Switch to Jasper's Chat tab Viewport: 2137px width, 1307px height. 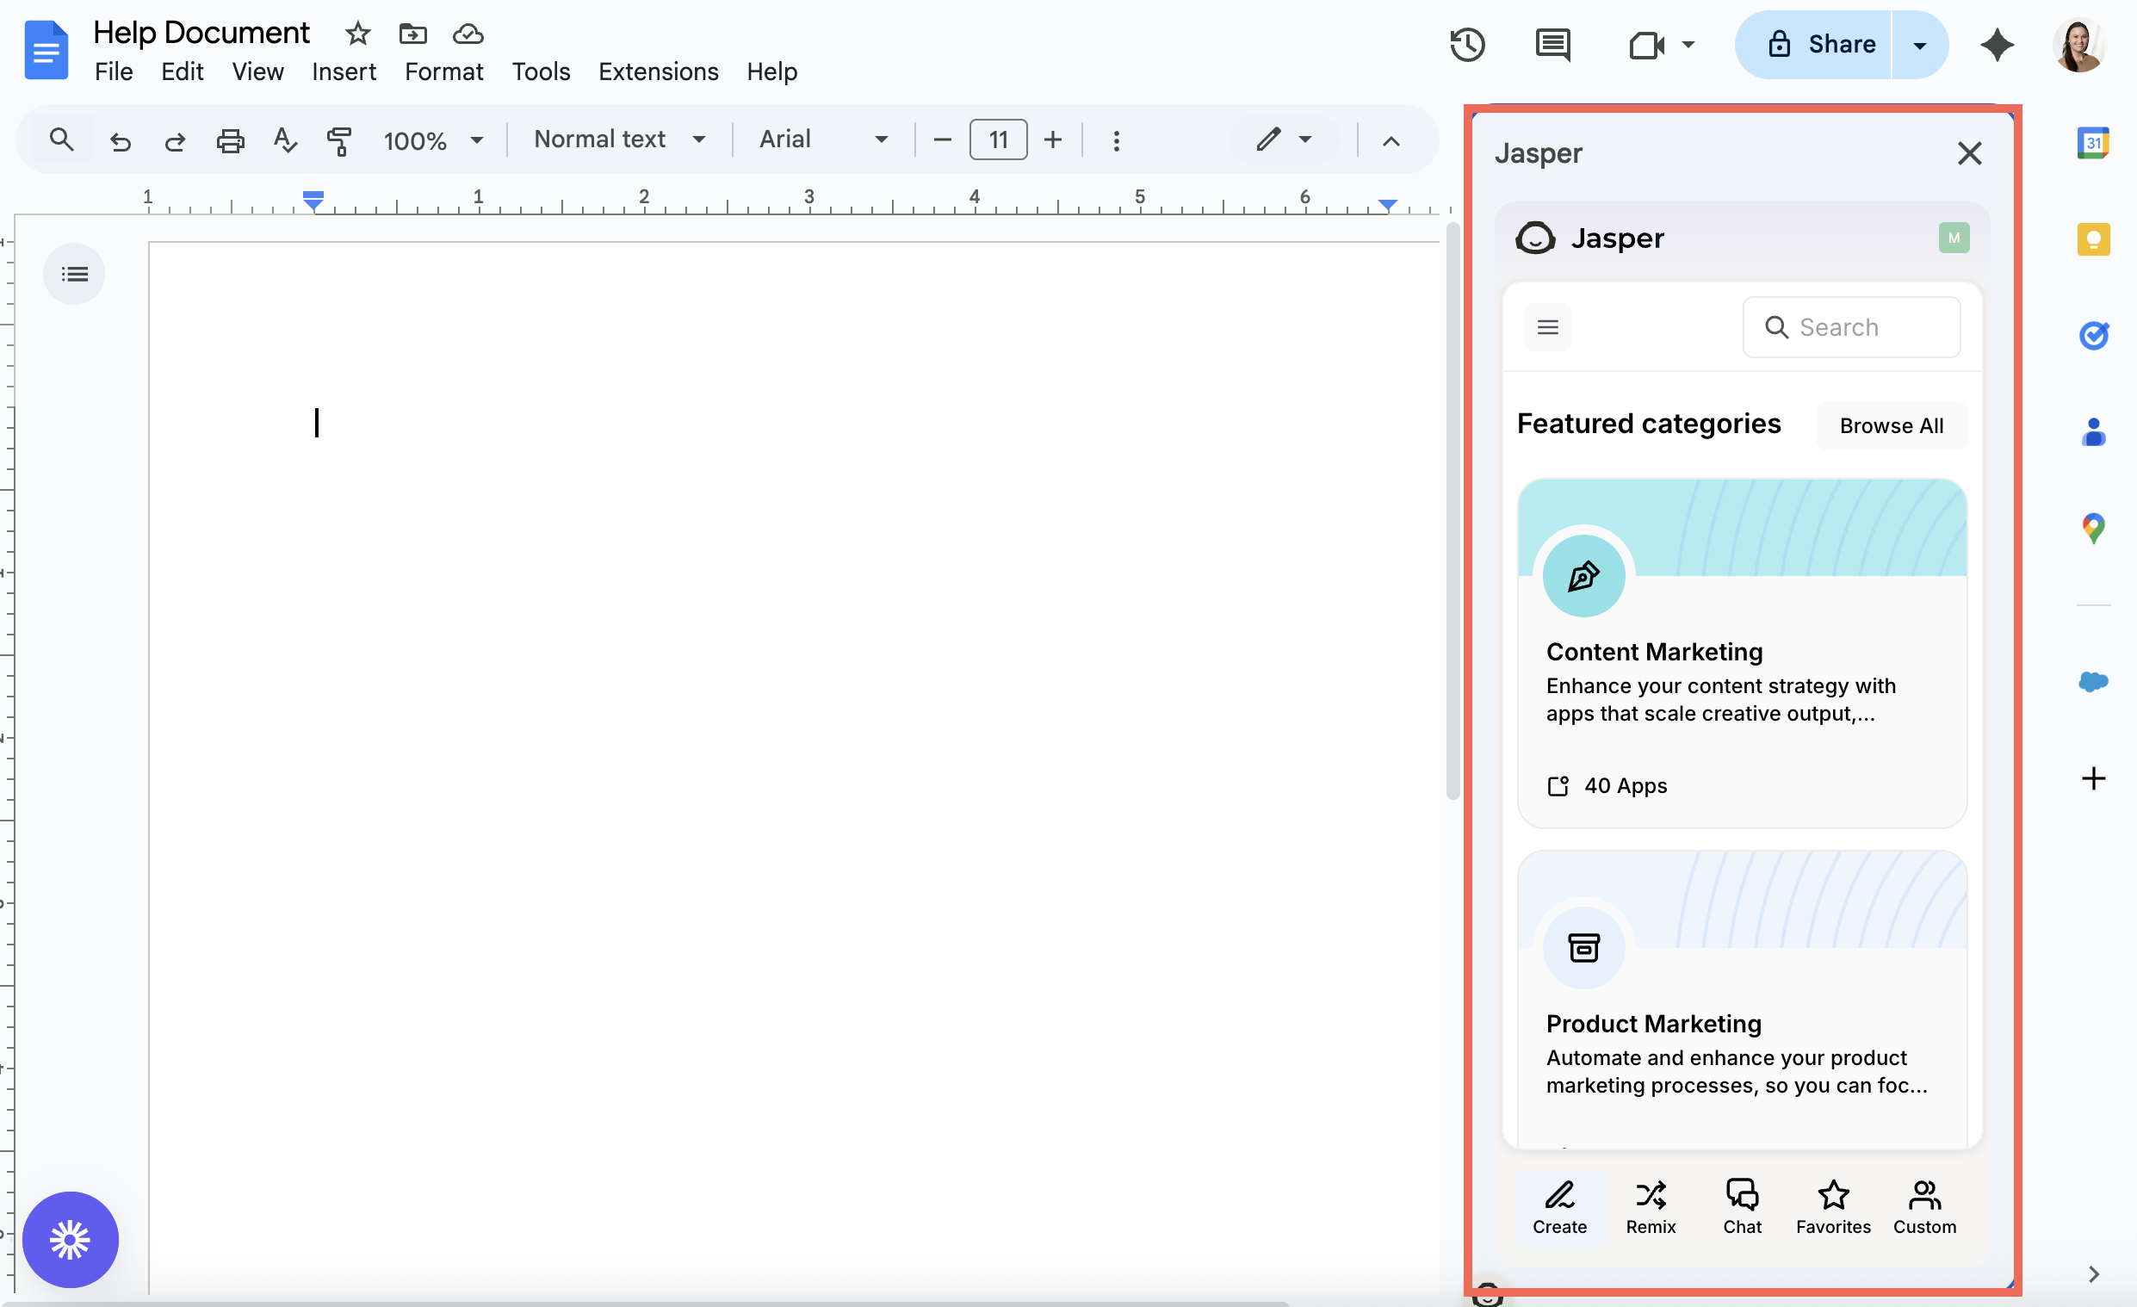[x=1742, y=1205]
